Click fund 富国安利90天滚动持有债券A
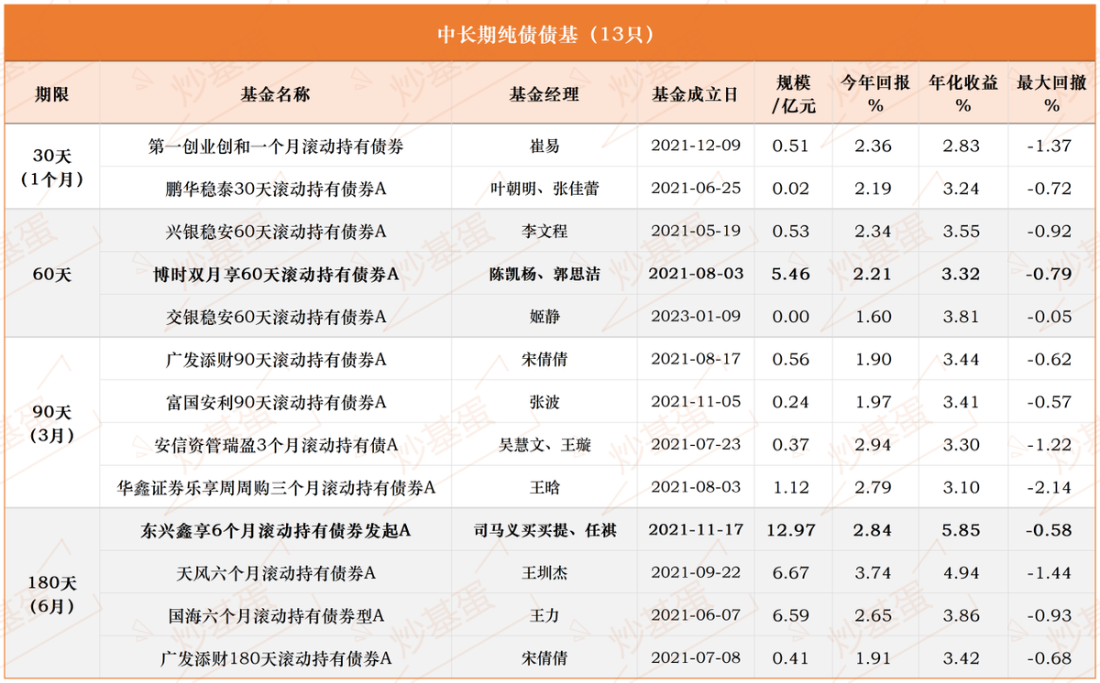Screen dimensions: 1100x683 [275, 402]
